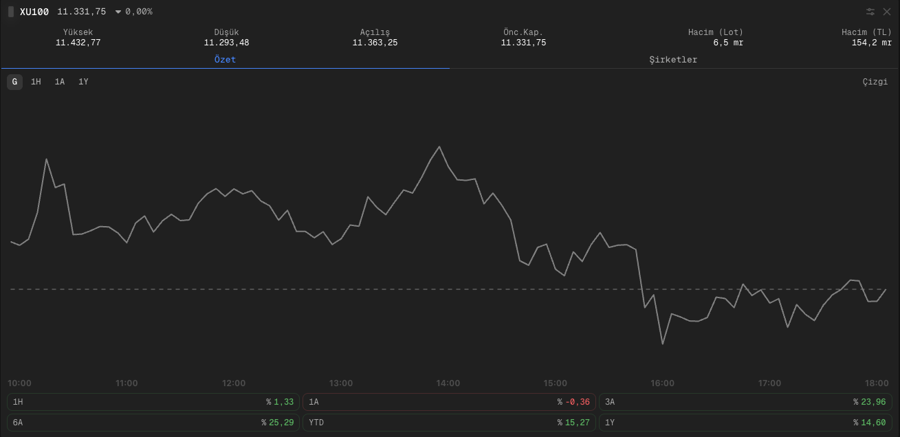
Task: Switch to the Özet tab
Action: coord(225,60)
